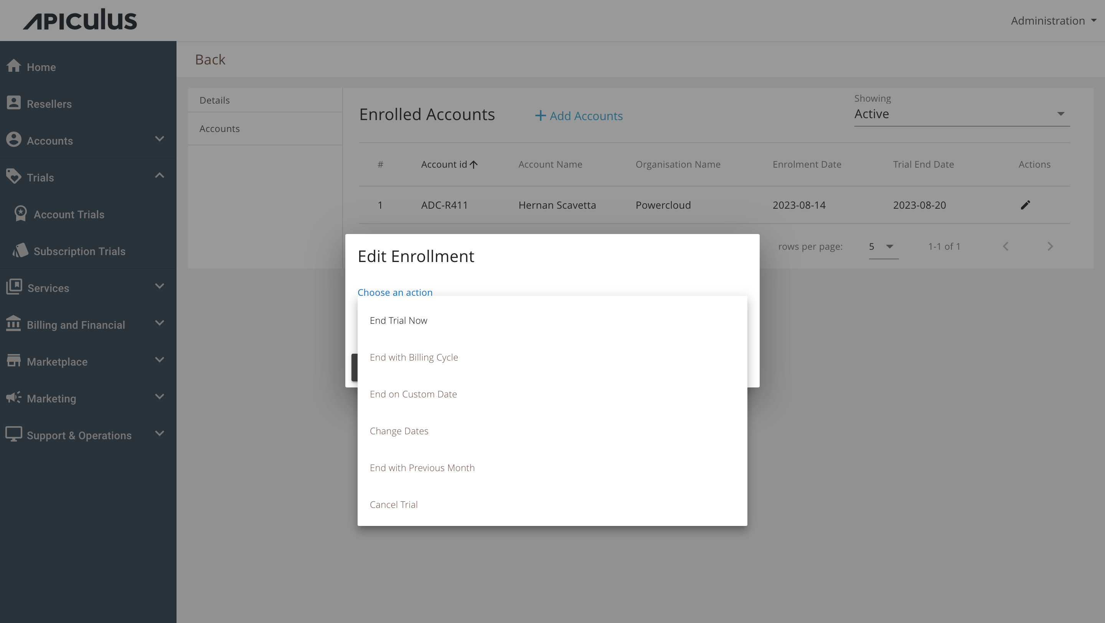Open the Showing Active dropdown
The width and height of the screenshot is (1105, 623).
pos(961,114)
